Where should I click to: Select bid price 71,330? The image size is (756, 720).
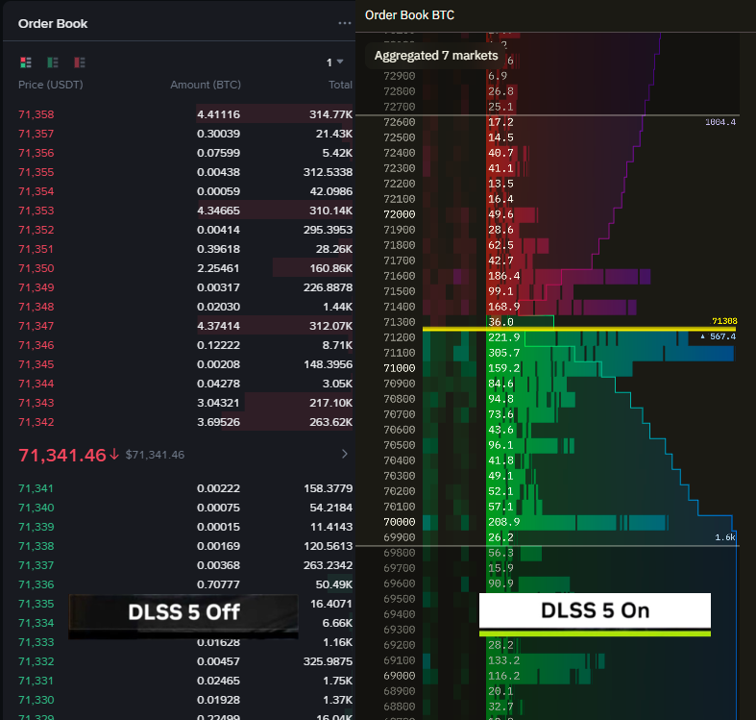tap(37, 700)
